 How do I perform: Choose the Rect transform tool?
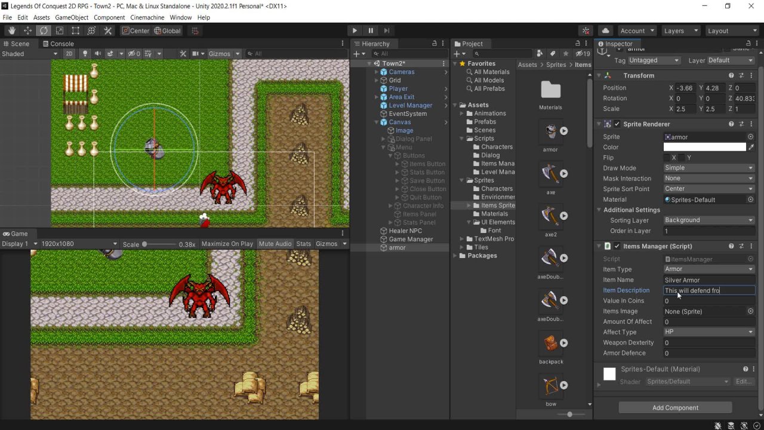point(76,30)
